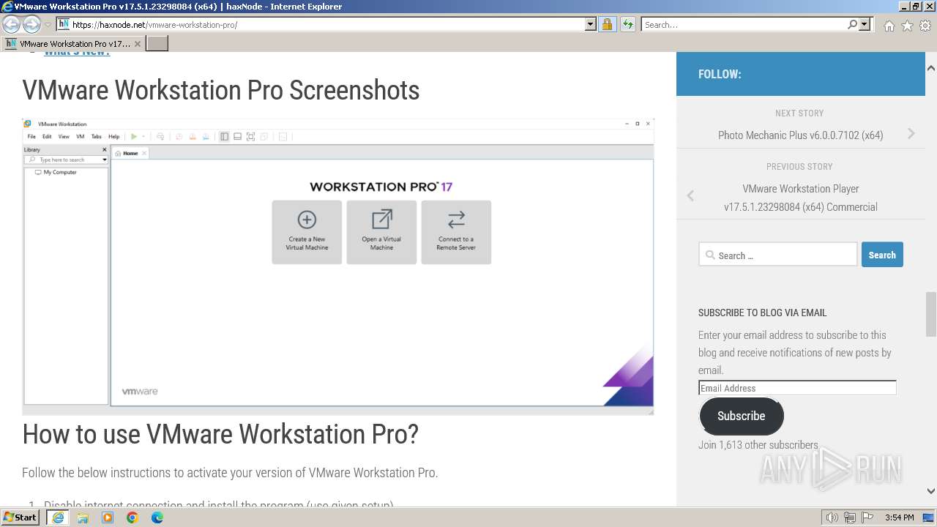Launch Microsoft Edge from taskbar

(x=157, y=517)
